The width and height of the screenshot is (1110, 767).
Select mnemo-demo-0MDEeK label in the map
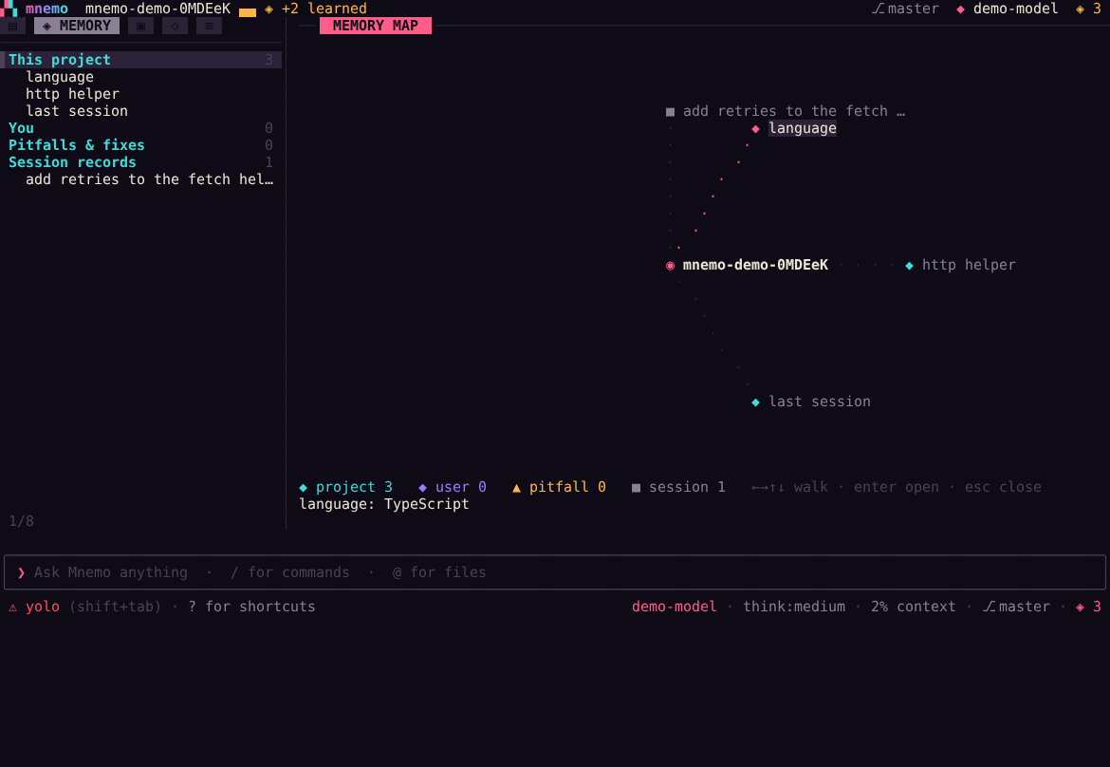click(x=755, y=264)
